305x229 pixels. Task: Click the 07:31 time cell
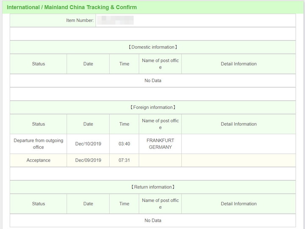coord(124,160)
